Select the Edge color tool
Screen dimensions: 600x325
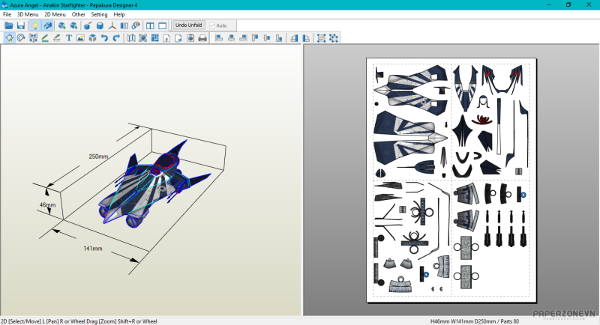(57, 37)
